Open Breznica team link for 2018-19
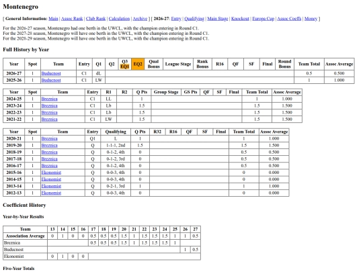 pyautogui.click(x=49, y=152)
